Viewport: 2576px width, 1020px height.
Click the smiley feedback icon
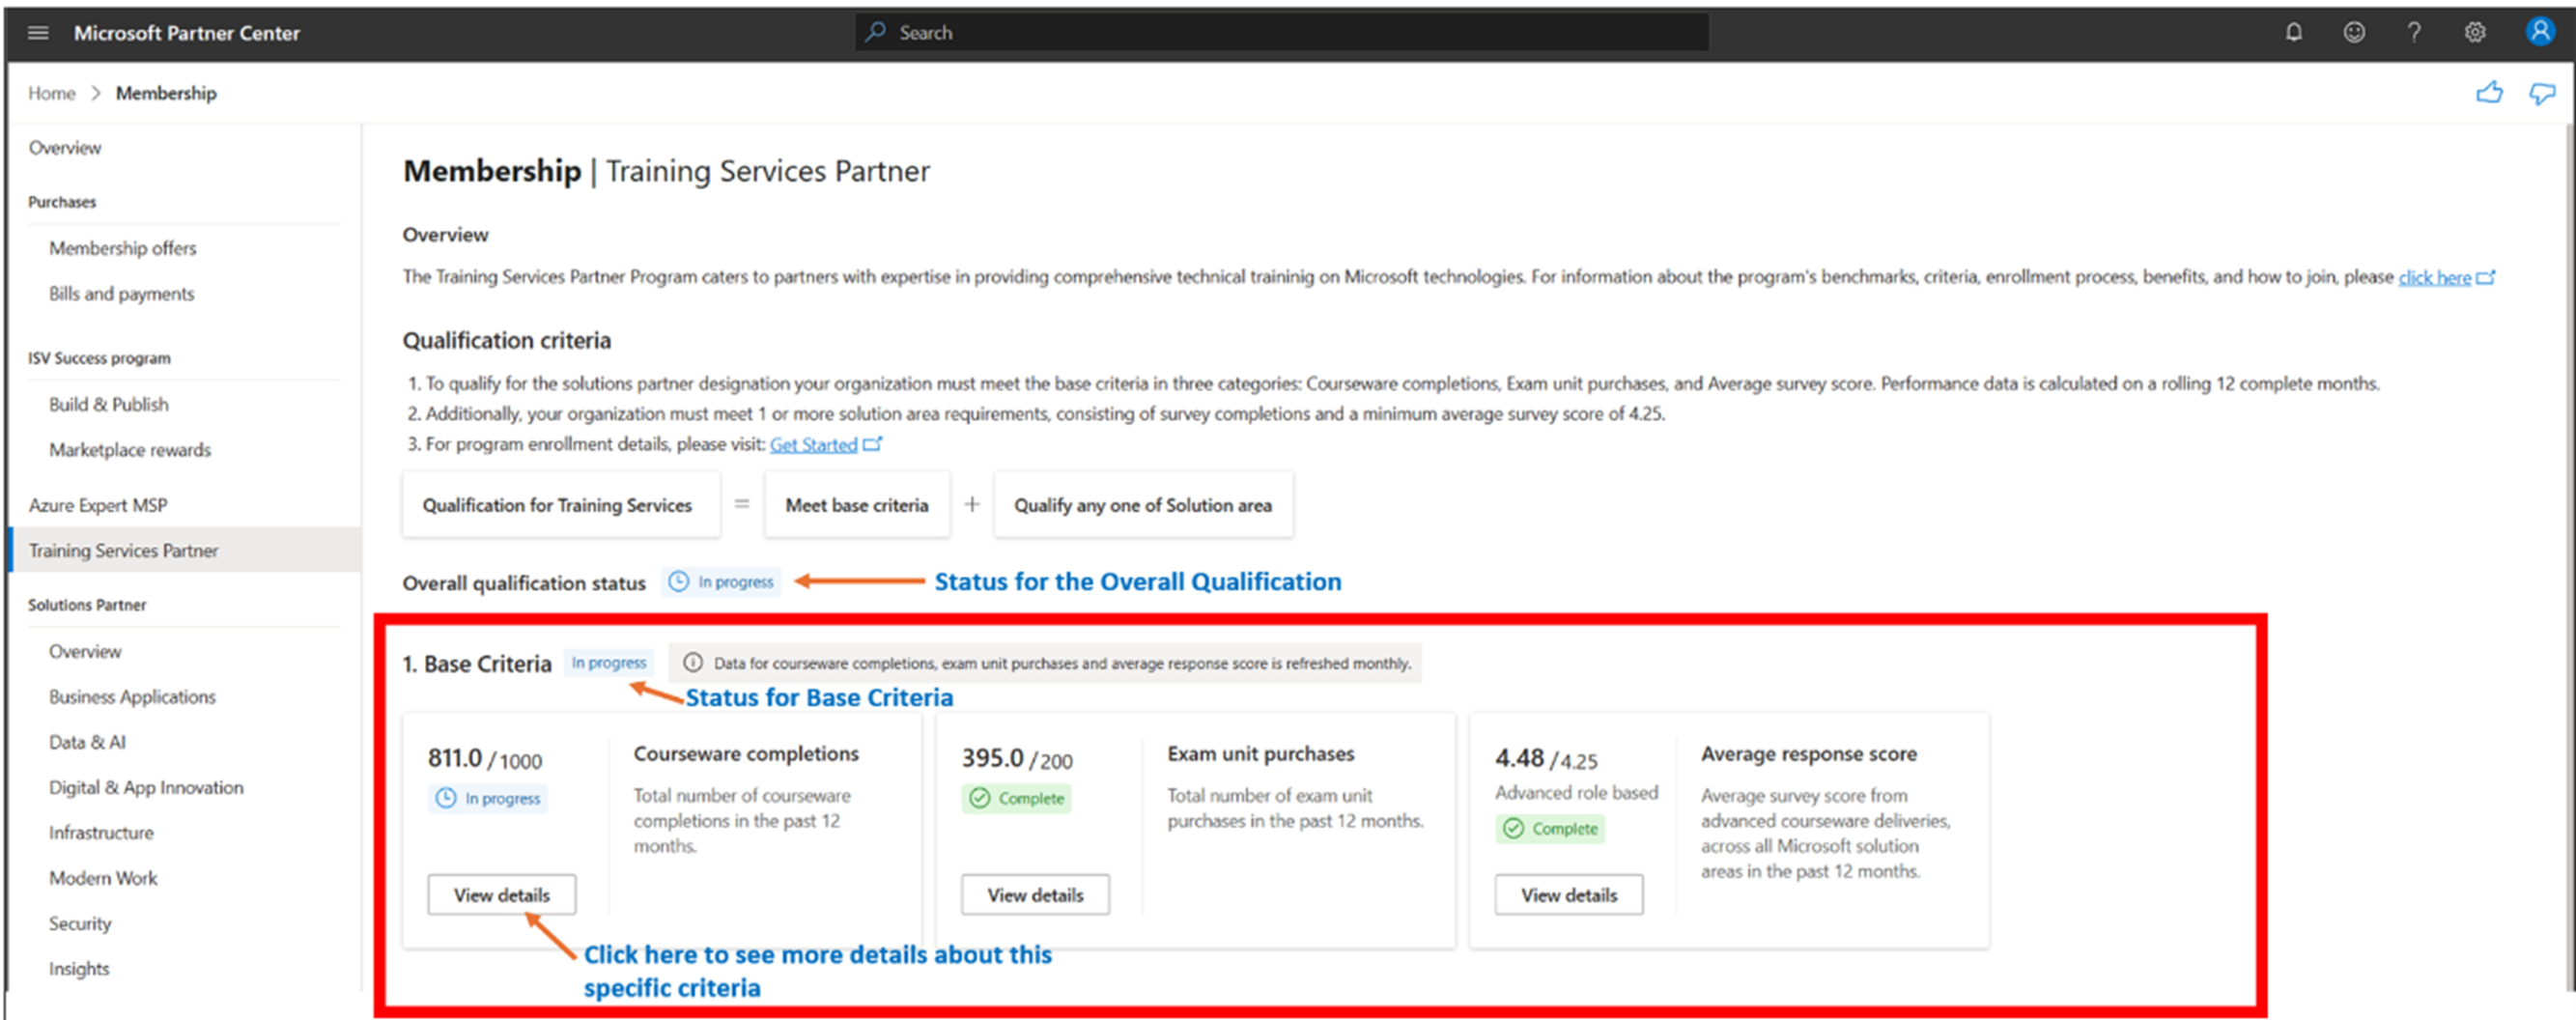[x=2354, y=33]
